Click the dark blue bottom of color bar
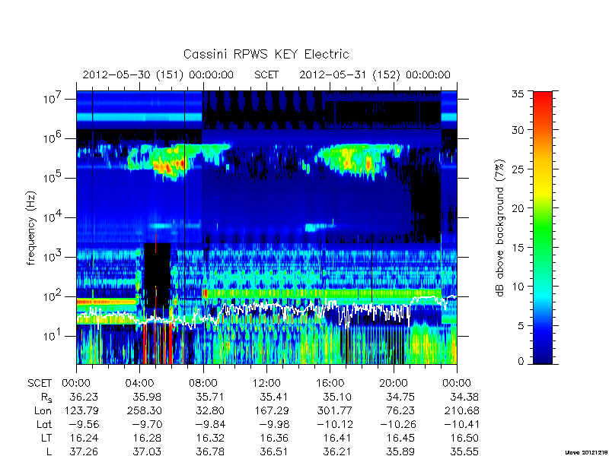Image resolution: width=609 pixels, height=456 pixels. coord(543,355)
